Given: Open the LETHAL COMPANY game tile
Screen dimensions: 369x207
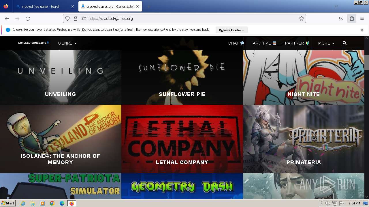Looking at the screenshot, I should point(182,139).
